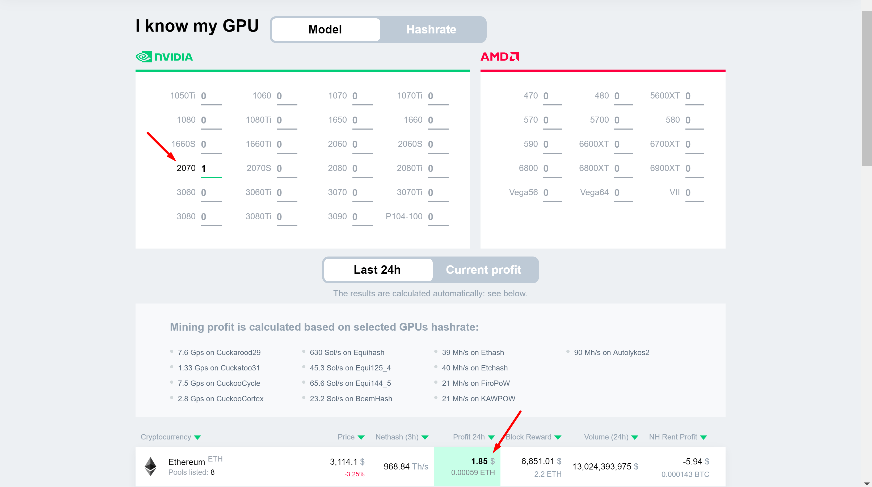Click green sort arrow beside Cryptocurrency

tap(198, 437)
